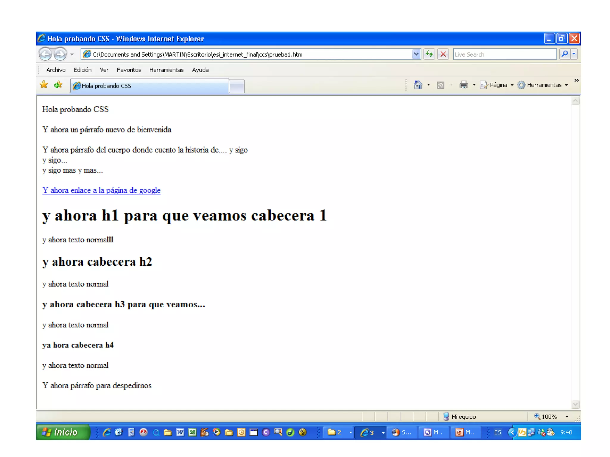610x457 pixels.
Task: Open the Página dropdown menu
Action: coord(498,85)
